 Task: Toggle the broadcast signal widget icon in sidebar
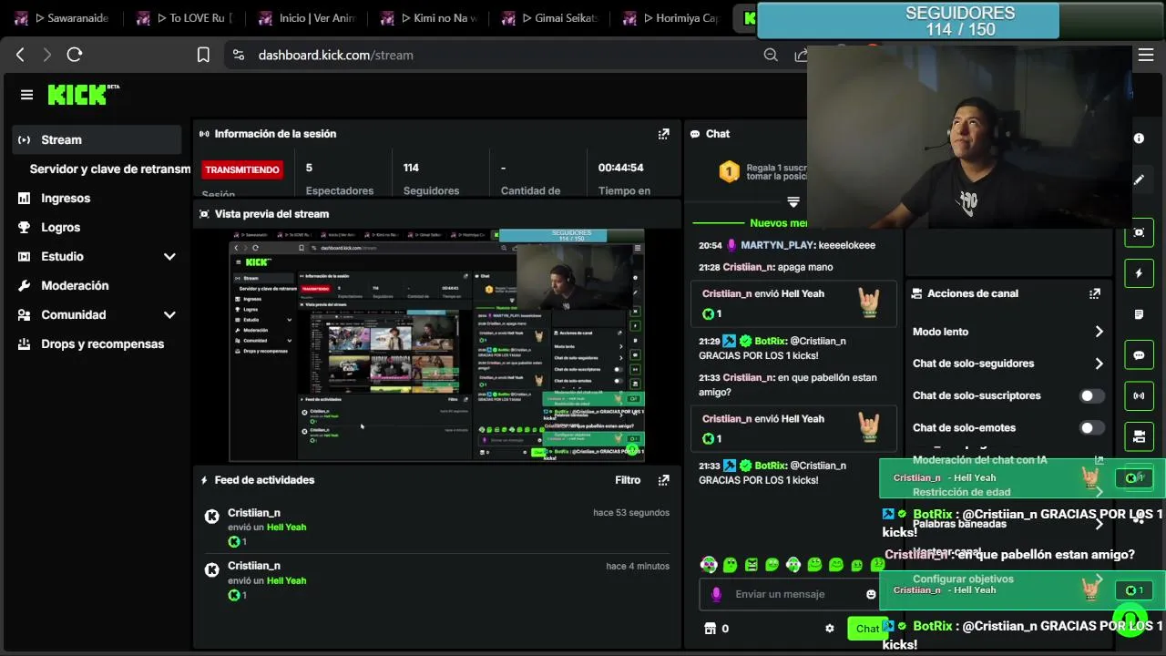(x=1139, y=396)
